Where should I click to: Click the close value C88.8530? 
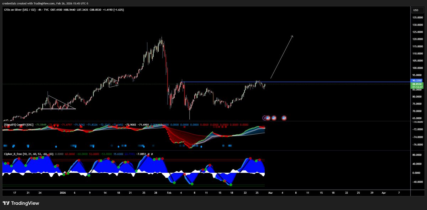tap(95, 10)
